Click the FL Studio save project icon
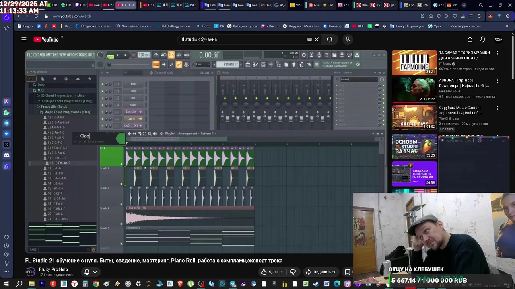This screenshot has height=289, width=515. tap(334, 55)
